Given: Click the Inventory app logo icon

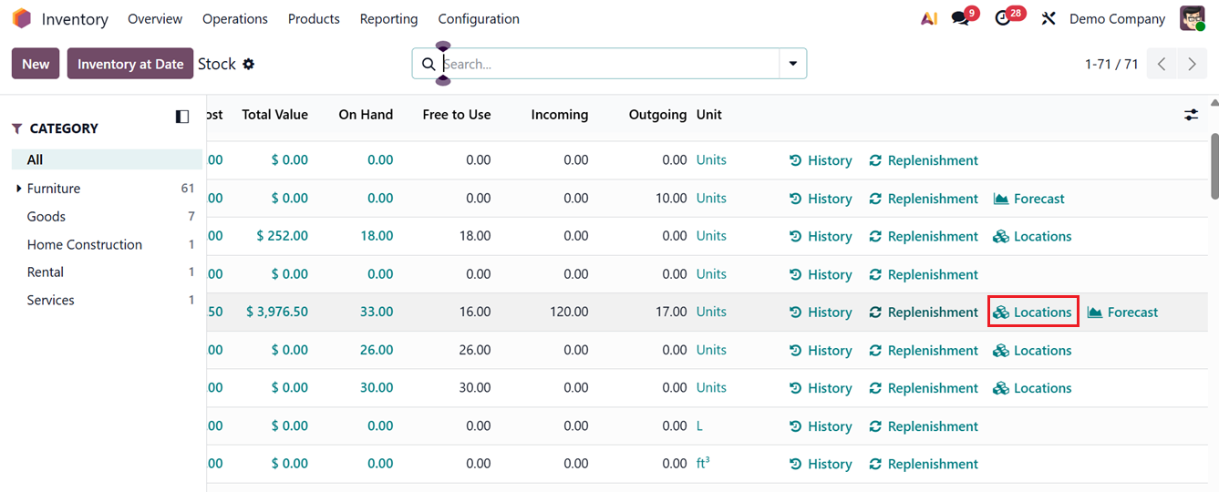Looking at the screenshot, I should click(x=21, y=18).
